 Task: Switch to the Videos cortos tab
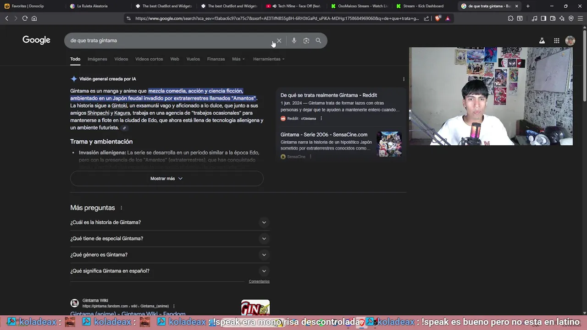(x=149, y=59)
